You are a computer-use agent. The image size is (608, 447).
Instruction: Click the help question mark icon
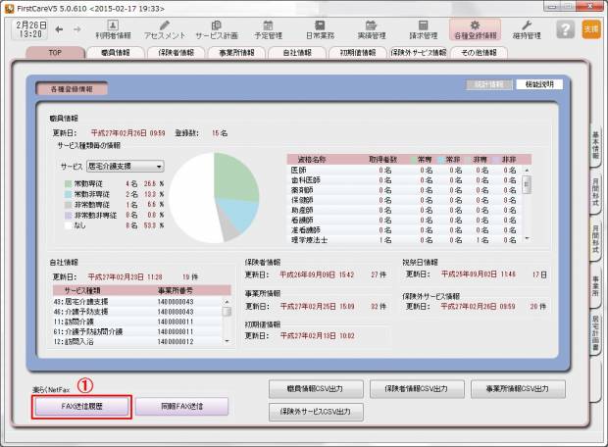[564, 28]
